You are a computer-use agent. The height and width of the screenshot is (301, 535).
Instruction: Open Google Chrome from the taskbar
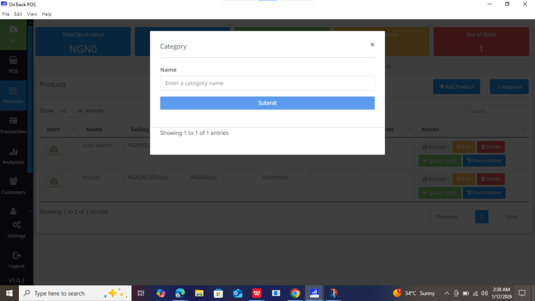(295, 293)
